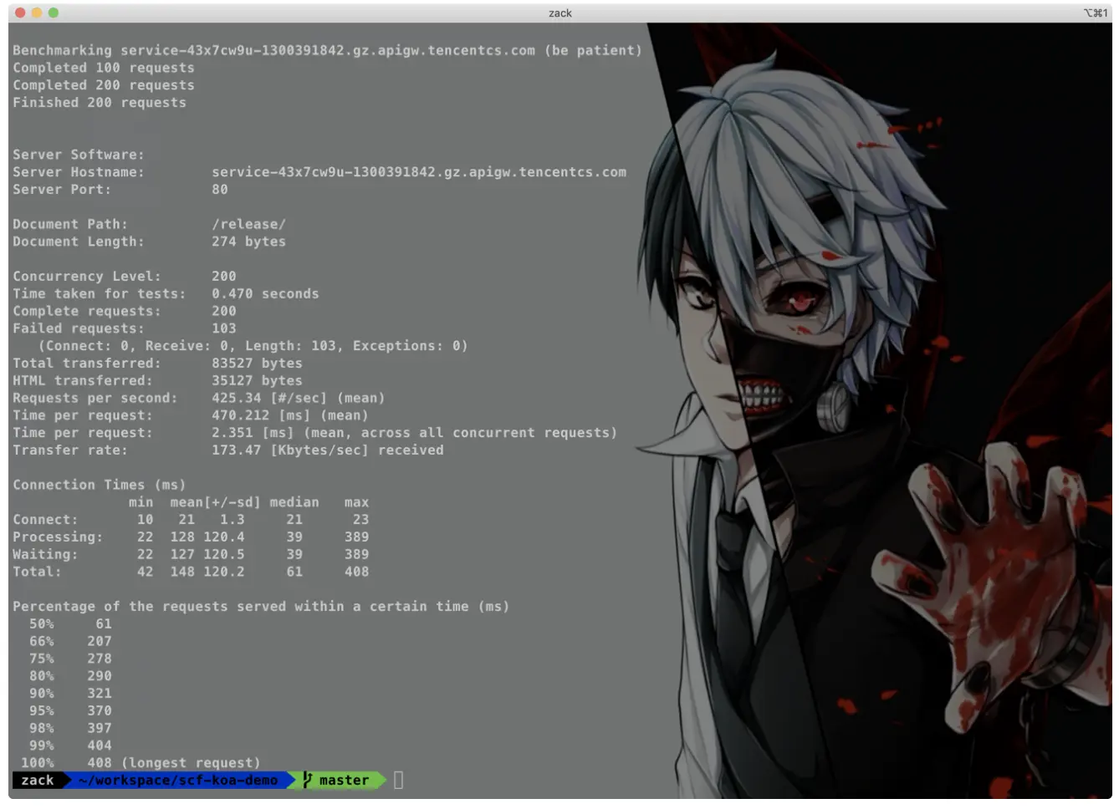Click Connect row max '23'
This screenshot has width=1119, height=809.
pos(360,520)
